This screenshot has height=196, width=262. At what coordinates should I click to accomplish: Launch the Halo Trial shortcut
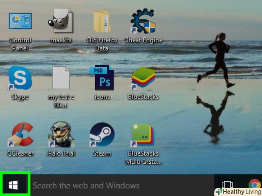(61, 135)
